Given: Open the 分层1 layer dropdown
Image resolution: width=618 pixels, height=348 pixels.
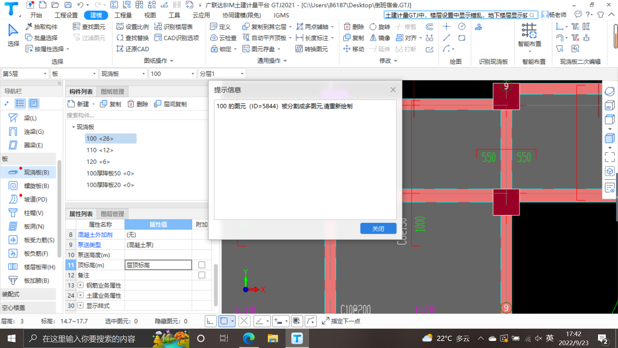Looking at the screenshot, I should [x=222, y=74].
